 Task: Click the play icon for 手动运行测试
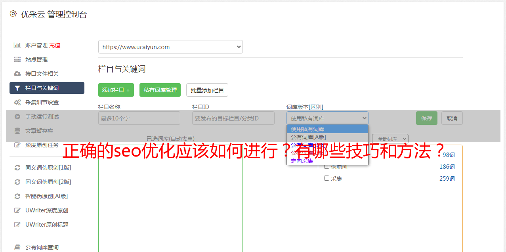click(17, 116)
